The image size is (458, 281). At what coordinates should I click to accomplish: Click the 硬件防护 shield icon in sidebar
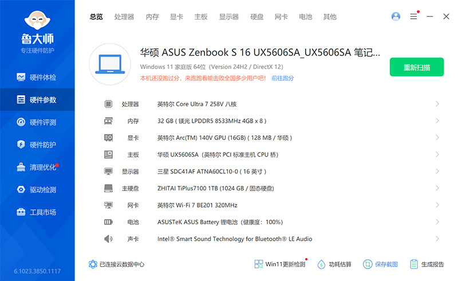21,145
